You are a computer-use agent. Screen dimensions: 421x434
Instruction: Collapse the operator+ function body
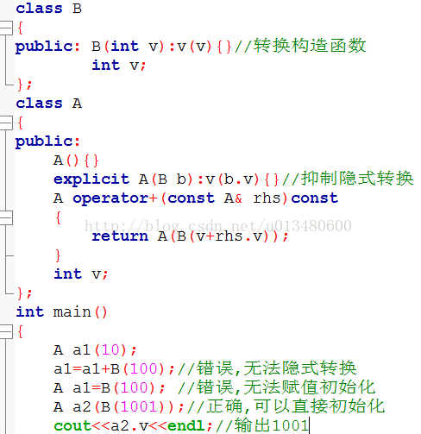point(6,217)
